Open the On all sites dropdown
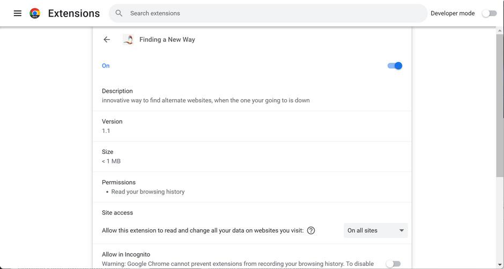This screenshot has height=269, width=504. [x=370, y=230]
